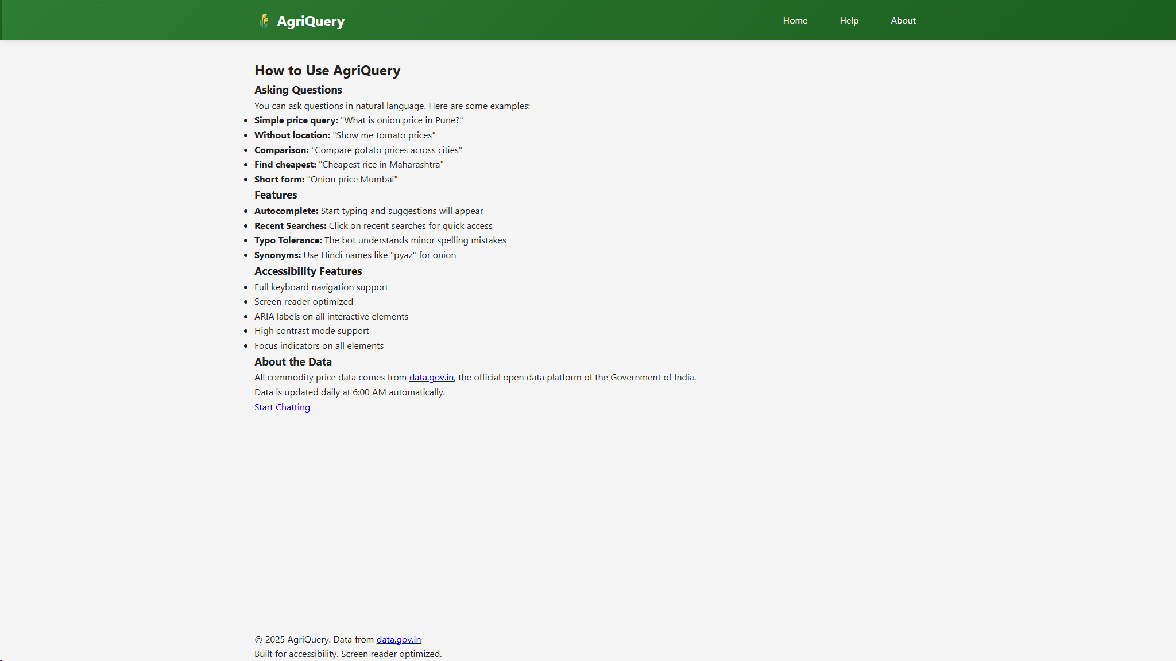Click High contrast mode support item

click(x=311, y=330)
